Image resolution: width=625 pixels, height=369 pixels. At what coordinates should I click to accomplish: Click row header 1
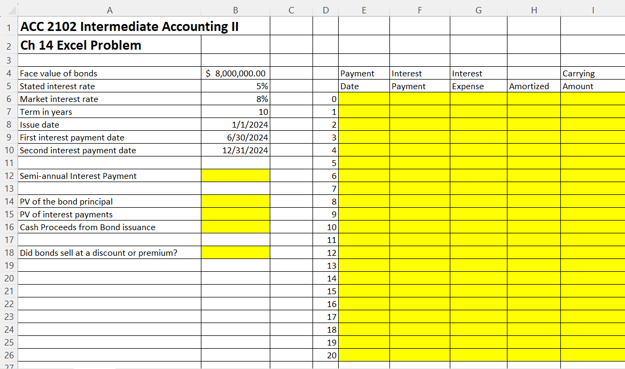(x=9, y=26)
